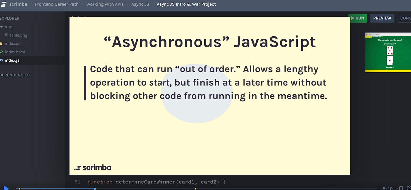Open the PREVIEW panel
This screenshot has height=190, width=411.
382,18
